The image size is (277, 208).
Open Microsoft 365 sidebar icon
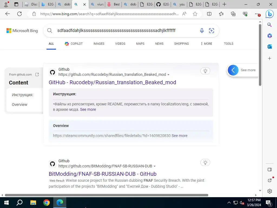269,36
